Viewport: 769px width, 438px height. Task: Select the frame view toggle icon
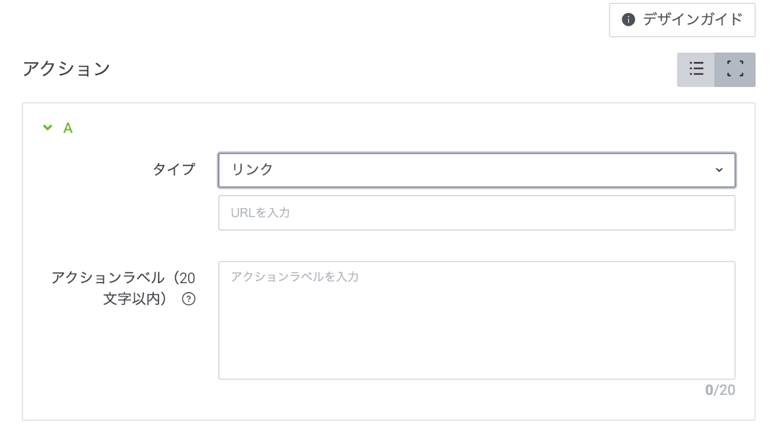pos(735,69)
